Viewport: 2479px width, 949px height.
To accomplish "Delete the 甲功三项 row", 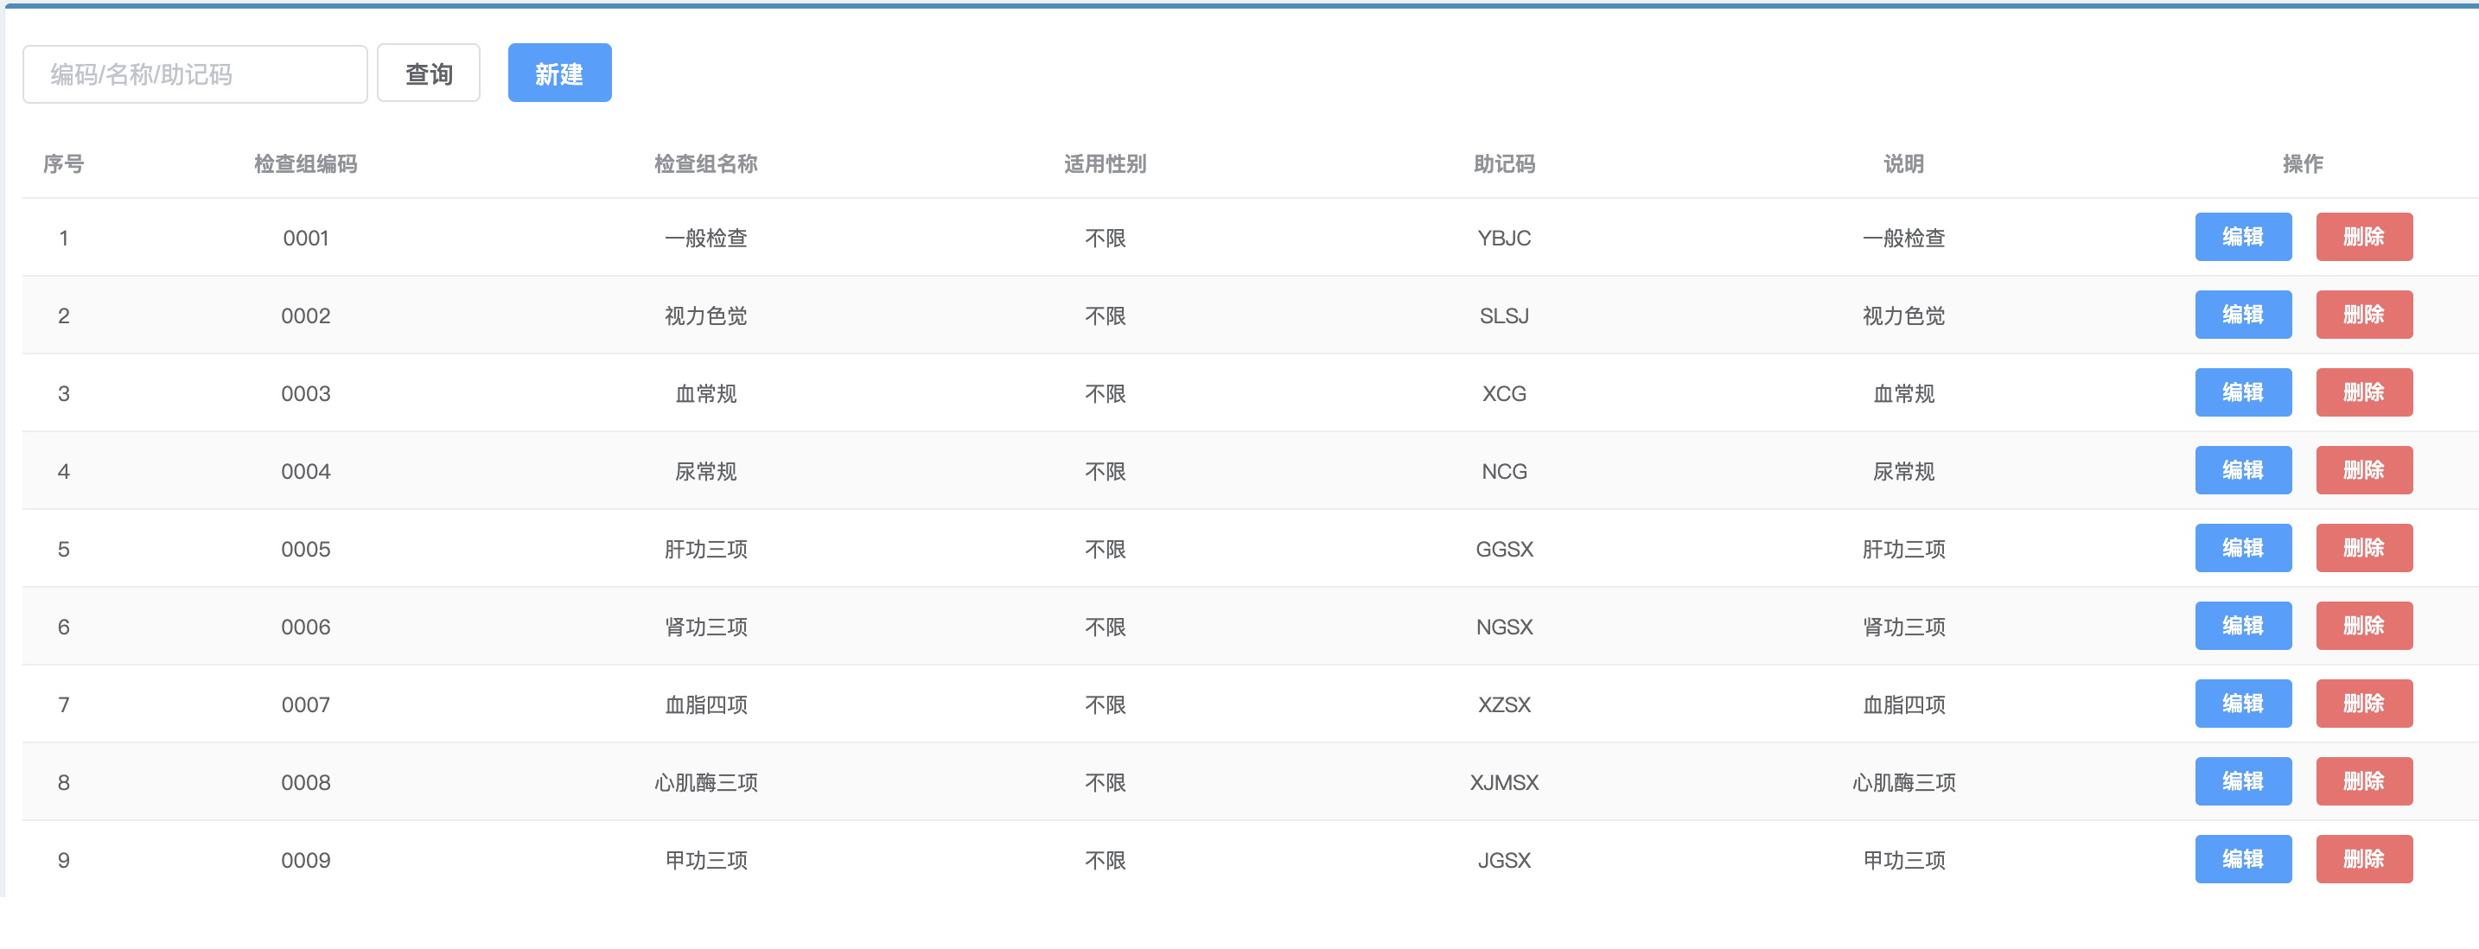I will point(2363,859).
